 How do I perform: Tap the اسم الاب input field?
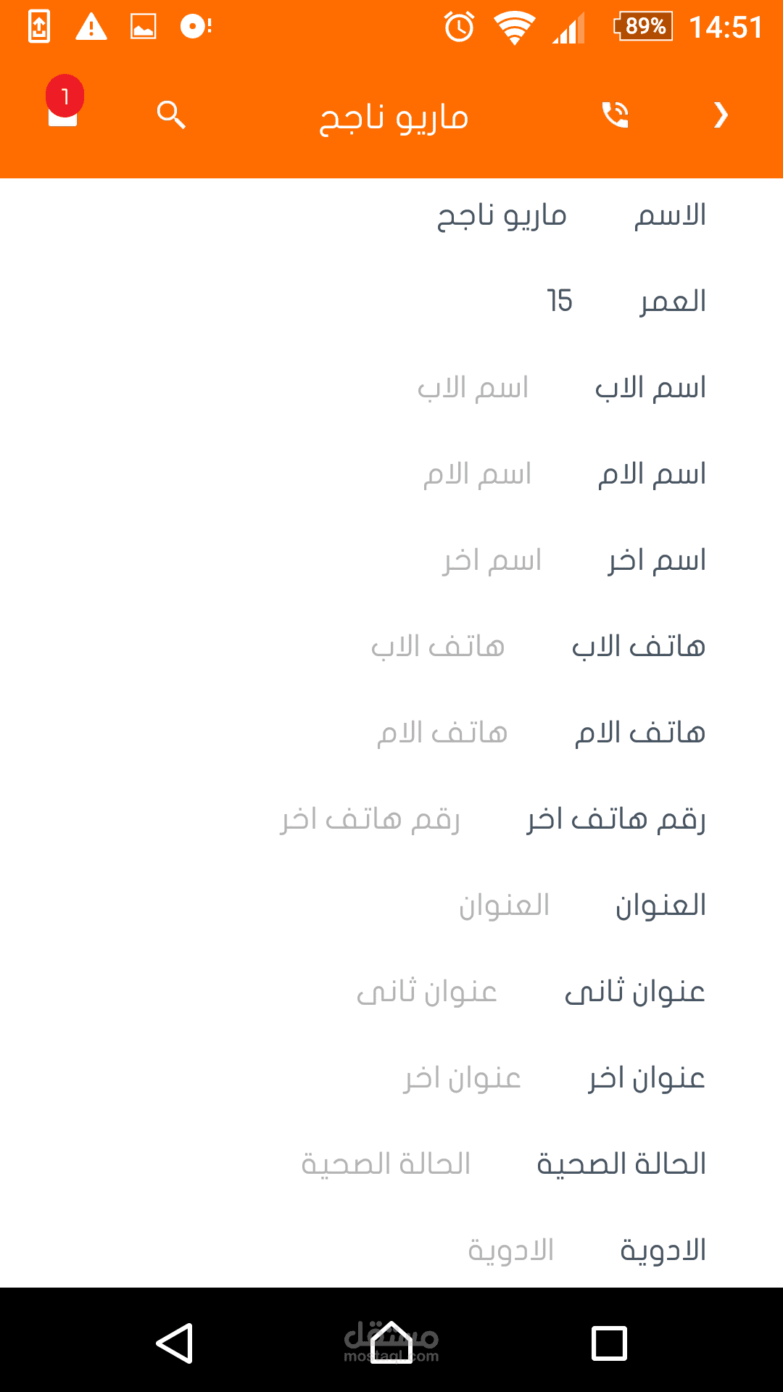tap(473, 388)
